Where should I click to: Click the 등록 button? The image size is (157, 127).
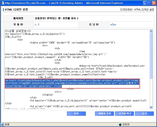click(x=76, y=113)
